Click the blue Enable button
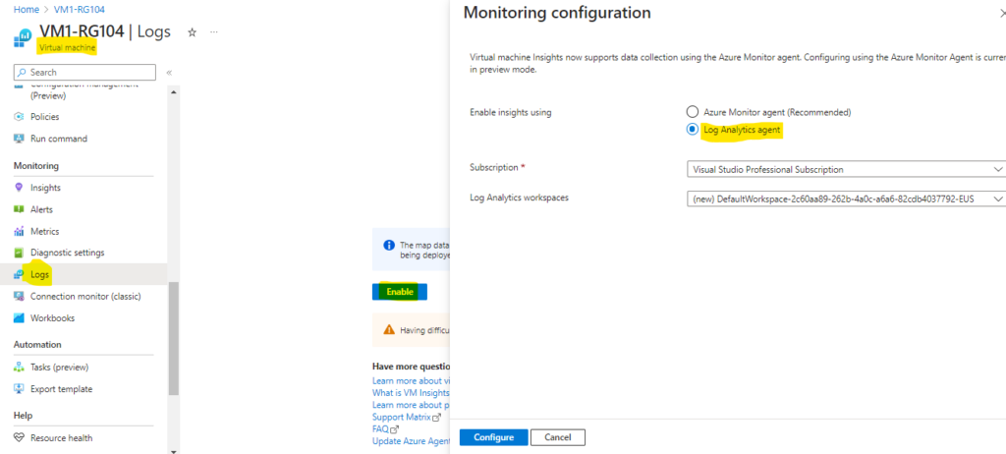 point(400,292)
